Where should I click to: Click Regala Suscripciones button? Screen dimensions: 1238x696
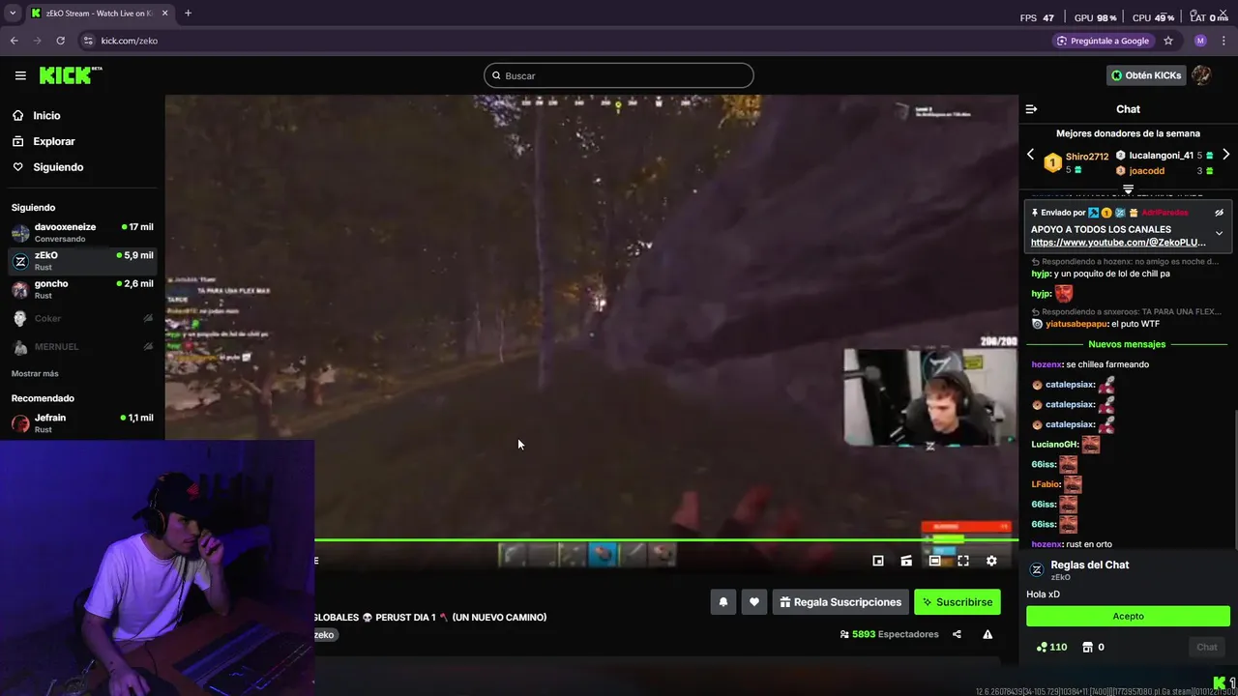840,602
